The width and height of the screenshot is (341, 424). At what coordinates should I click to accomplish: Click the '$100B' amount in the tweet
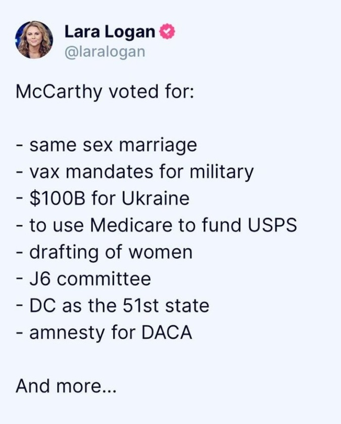[x=58, y=199]
